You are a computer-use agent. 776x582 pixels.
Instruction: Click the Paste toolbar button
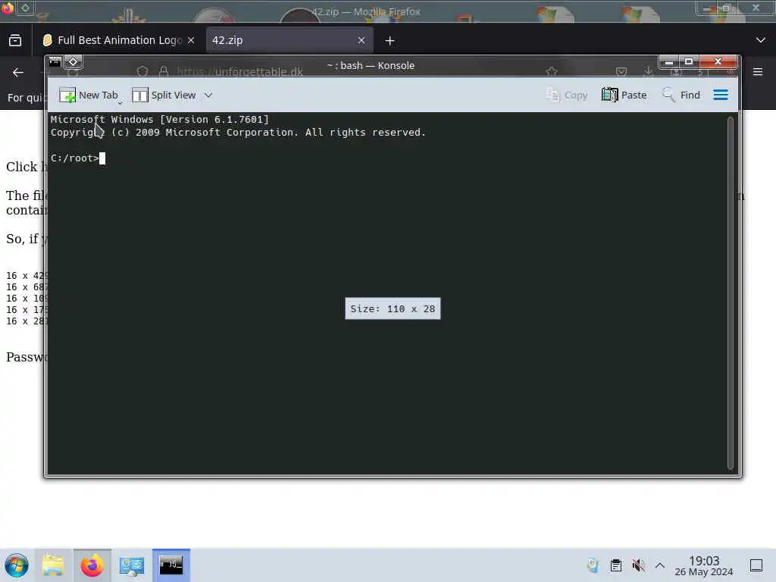pos(624,95)
